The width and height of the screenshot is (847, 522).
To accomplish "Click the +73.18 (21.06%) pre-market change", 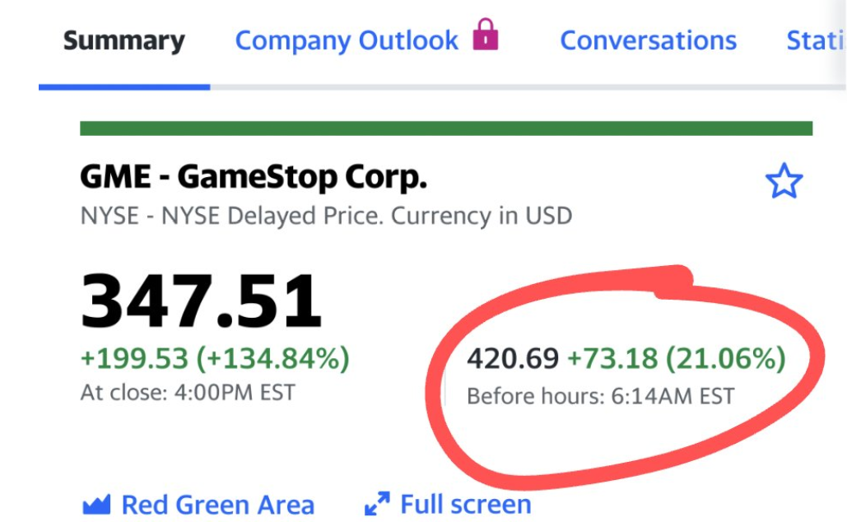I will (x=676, y=359).
